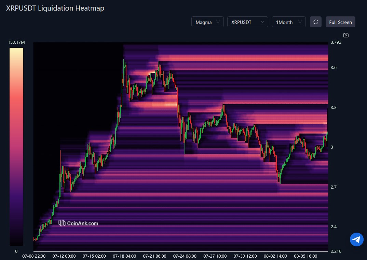Click the 2.216 price axis label
Screen dimensions: 367x260
(x=336, y=251)
